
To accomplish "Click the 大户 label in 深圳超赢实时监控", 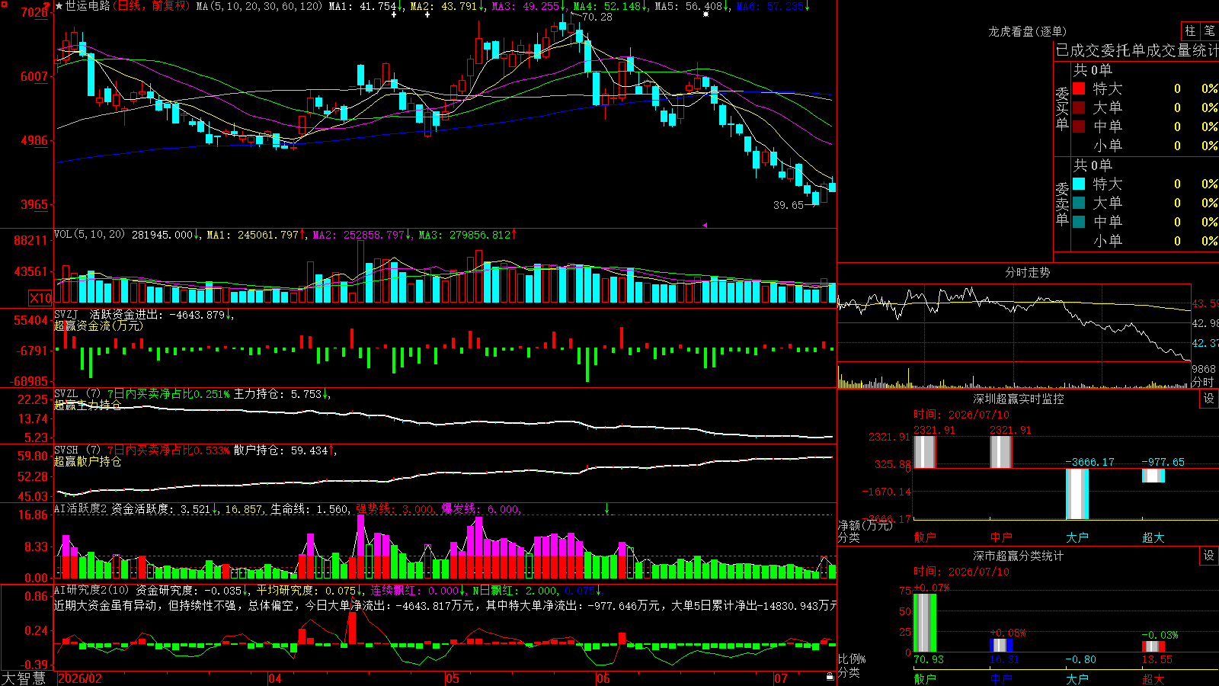I will tap(1077, 537).
